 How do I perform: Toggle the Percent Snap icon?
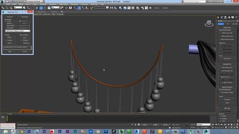pyautogui.click(x=83, y=8)
